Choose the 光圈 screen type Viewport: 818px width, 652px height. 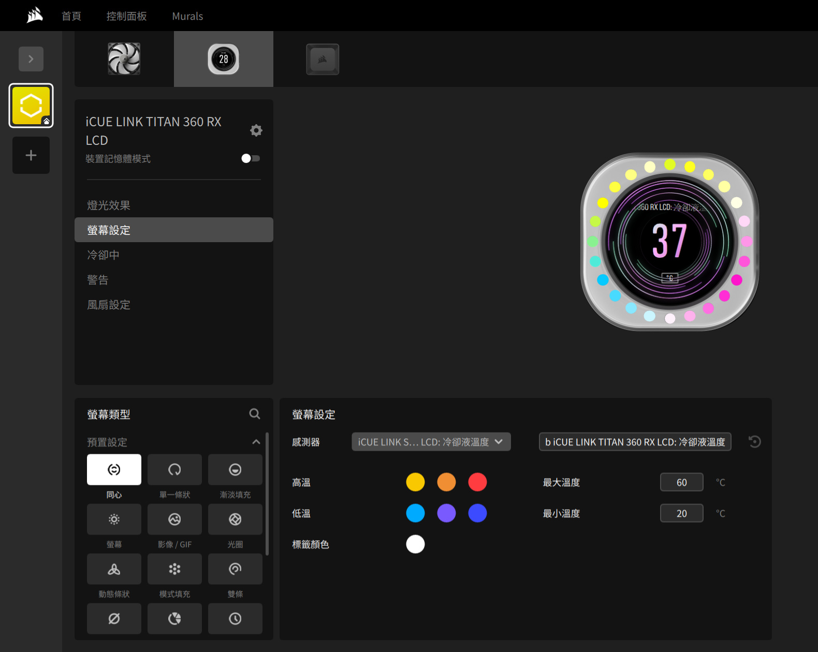[x=235, y=519]
